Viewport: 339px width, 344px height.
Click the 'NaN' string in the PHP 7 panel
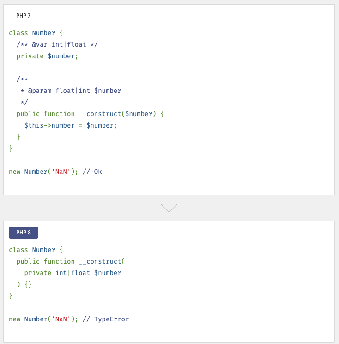coord(61,172)
